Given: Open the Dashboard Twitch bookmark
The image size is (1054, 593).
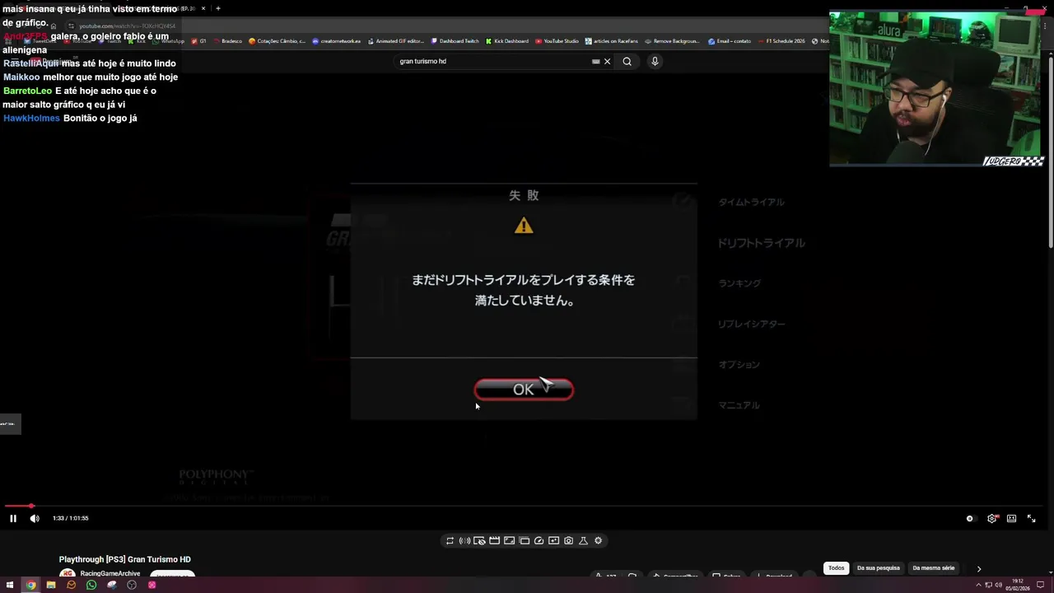Looking at the screenshot, I should point(455,41).
